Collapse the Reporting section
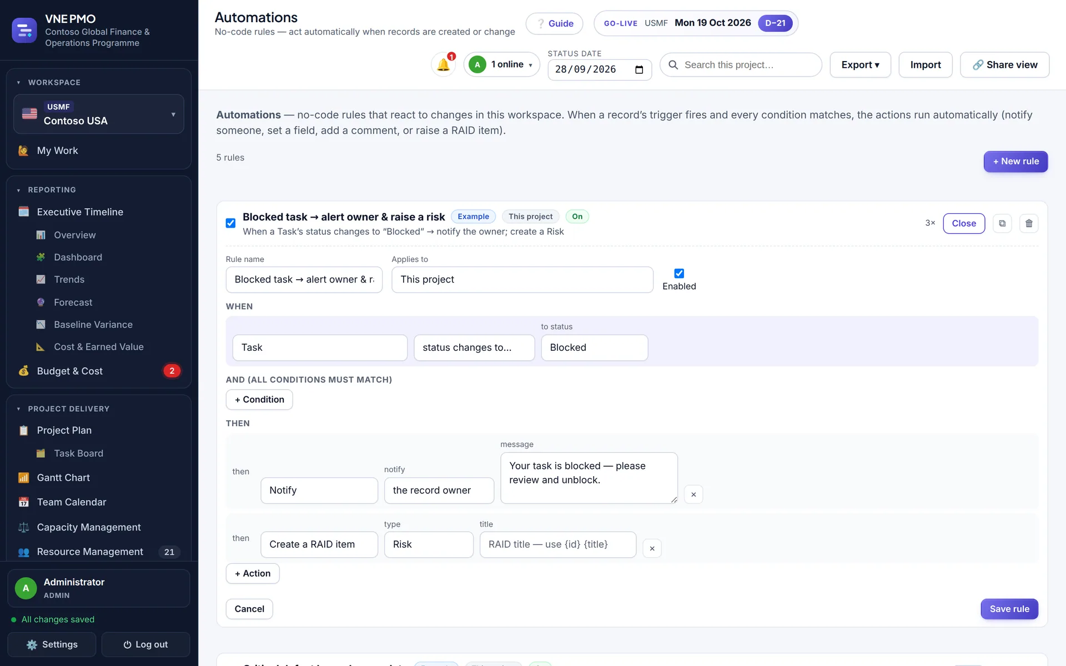 (52, 190)
